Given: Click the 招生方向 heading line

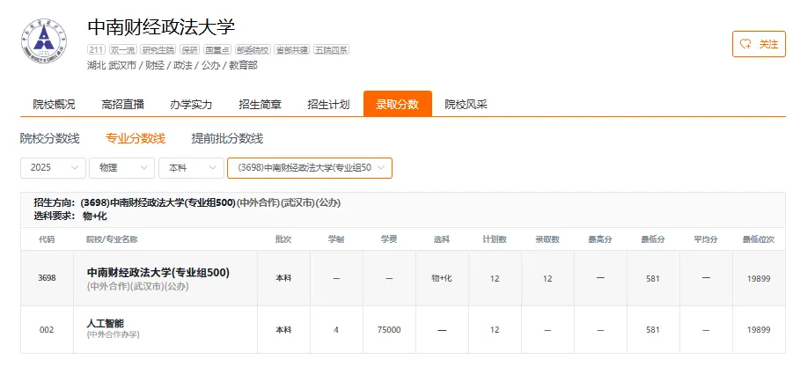Looking at the screenshot, I should click(x=187, y=203).
